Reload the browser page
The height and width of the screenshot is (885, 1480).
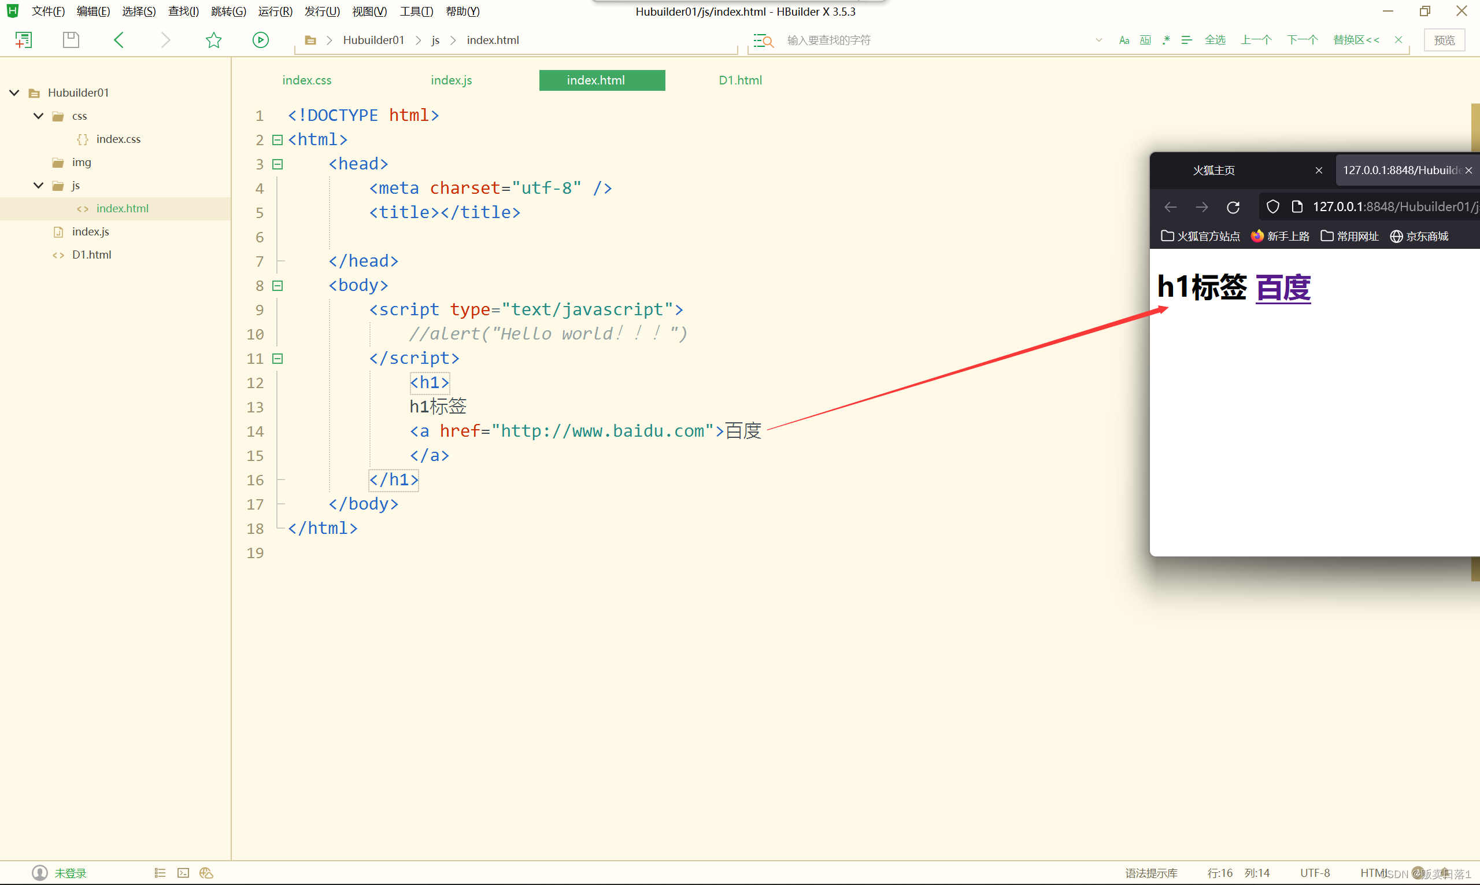1233,207
